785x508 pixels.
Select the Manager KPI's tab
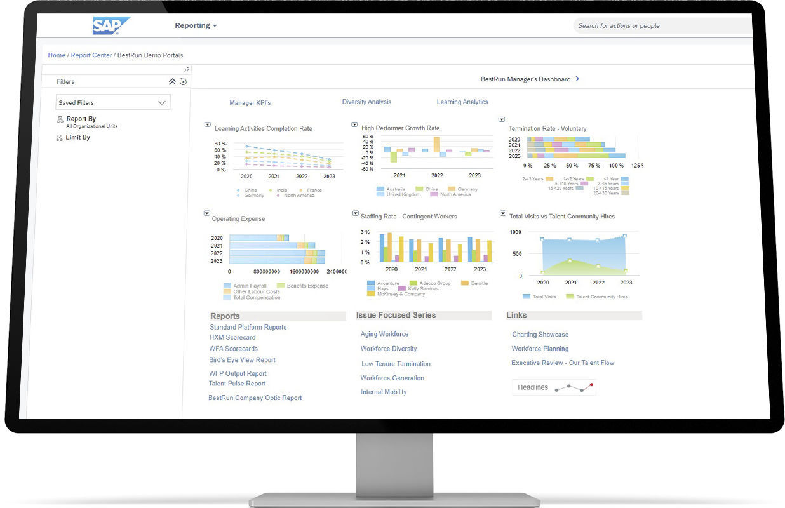pos(250,102)
